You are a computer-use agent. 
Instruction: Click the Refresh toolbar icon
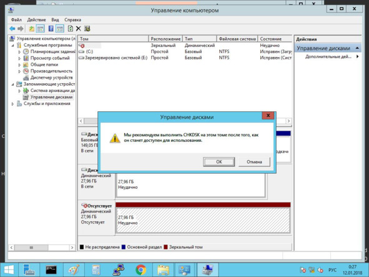70,29
